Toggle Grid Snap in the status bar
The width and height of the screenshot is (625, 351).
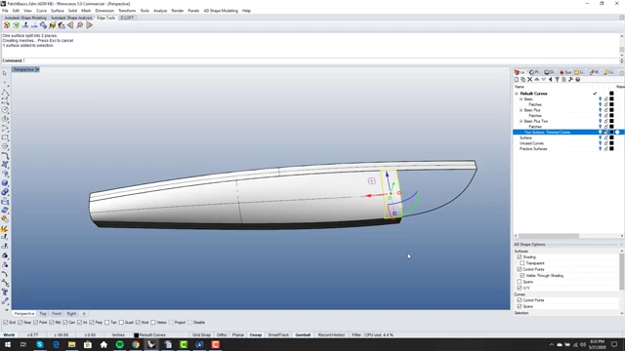click(x=201, y=335)
